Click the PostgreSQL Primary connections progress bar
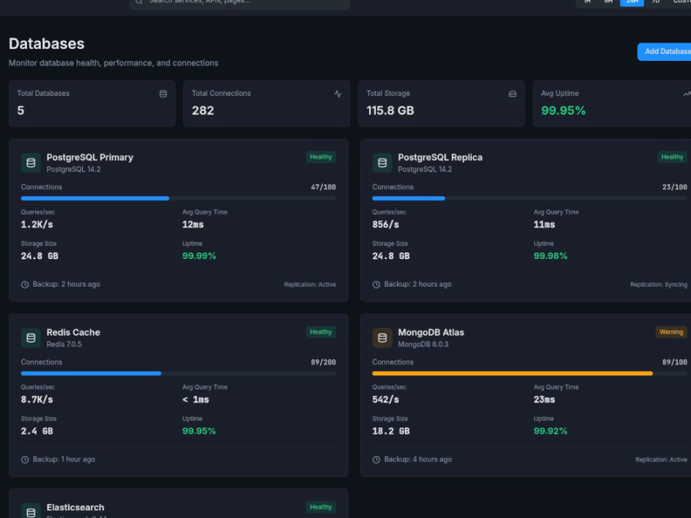691x518 pixels. point(178,198)
